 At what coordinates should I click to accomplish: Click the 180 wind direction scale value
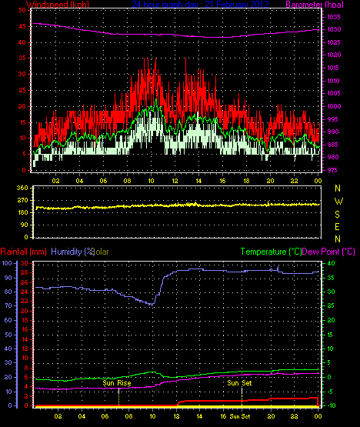(22, 212)
